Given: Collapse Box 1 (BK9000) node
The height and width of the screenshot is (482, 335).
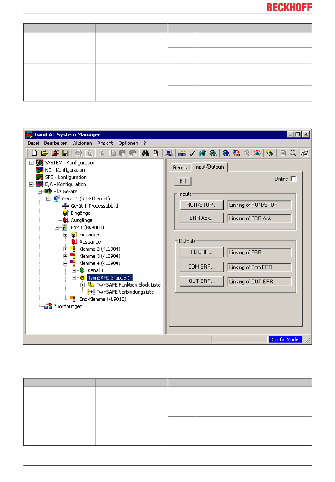Looking at the screenshot, I should [57, 227].
